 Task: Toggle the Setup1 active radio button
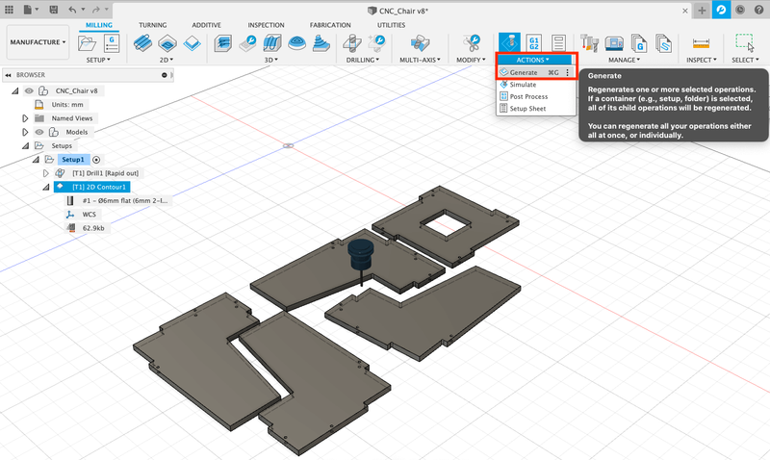[96, 159]
